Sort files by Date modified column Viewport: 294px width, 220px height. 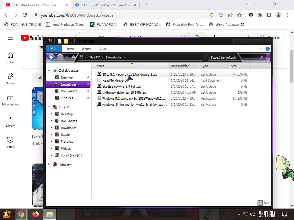tap(184, 66)
